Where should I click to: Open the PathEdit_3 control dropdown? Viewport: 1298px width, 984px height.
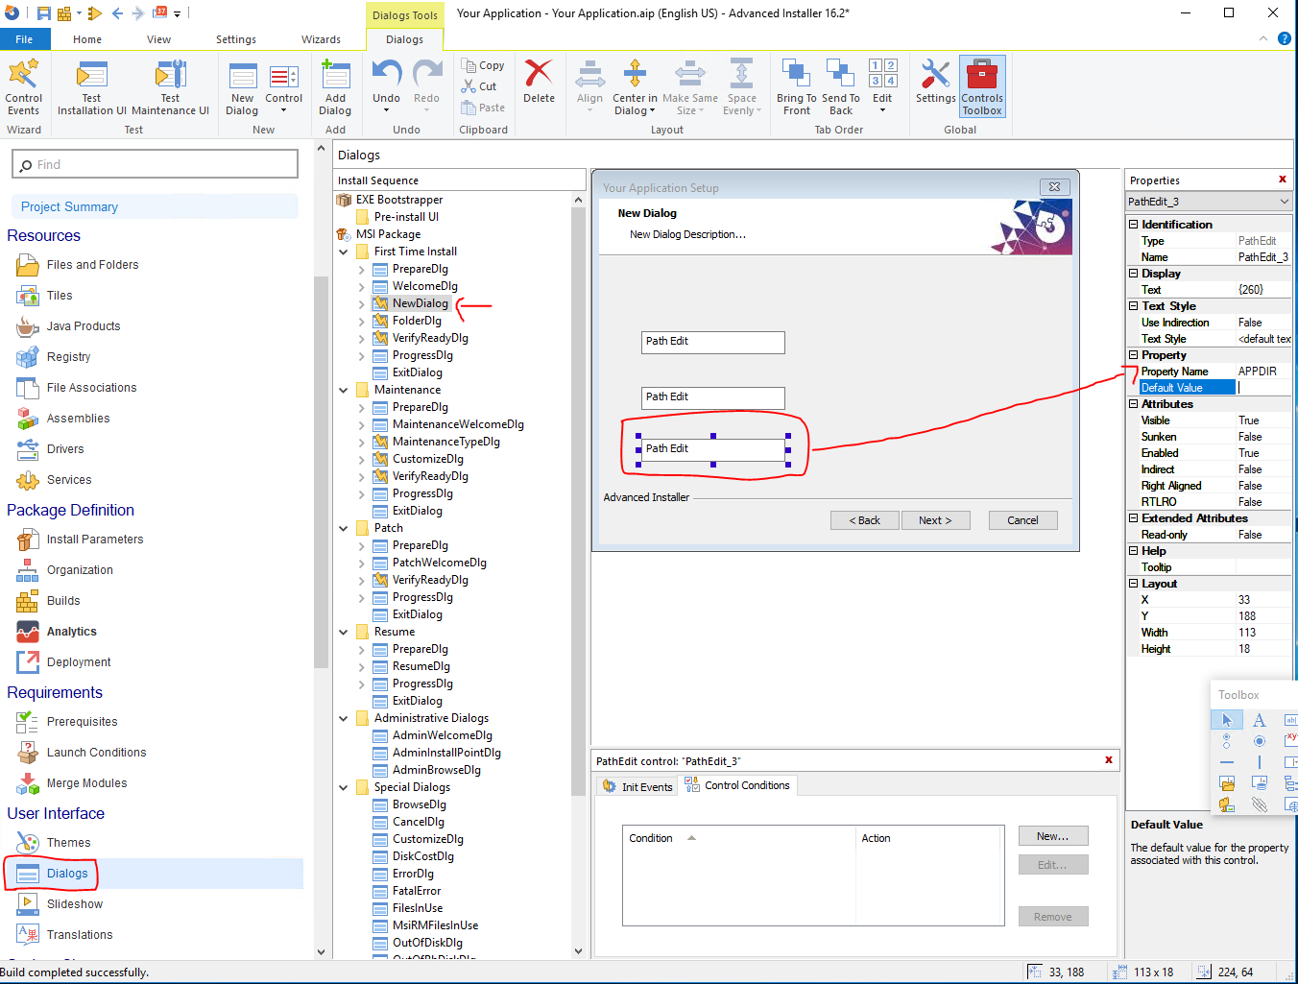pos(1284,202)
